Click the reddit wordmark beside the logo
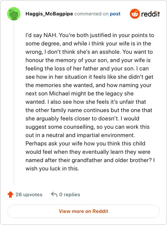Viewport: 167px width, 225px height. tap(150, 14)
